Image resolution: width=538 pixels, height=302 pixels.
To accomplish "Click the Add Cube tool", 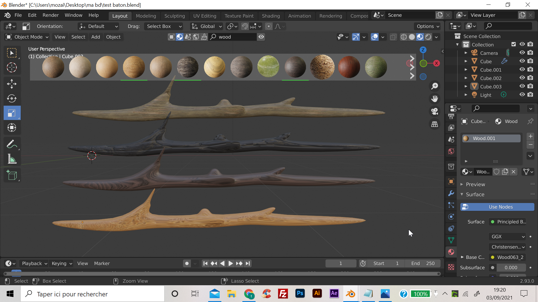I will click(12, 175).
